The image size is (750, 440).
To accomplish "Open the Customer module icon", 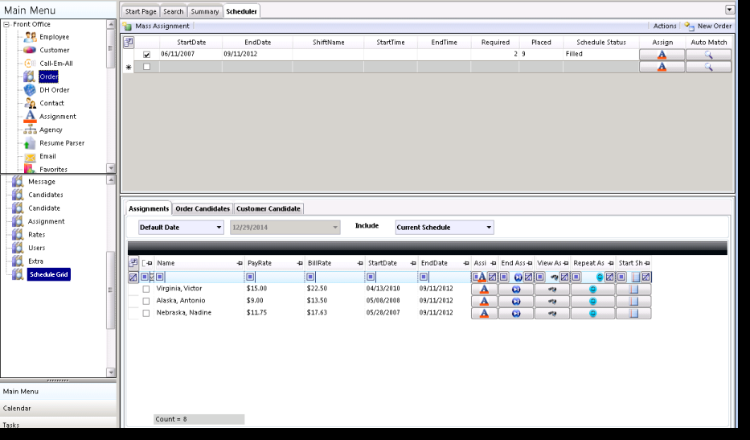I will point(30,50).
